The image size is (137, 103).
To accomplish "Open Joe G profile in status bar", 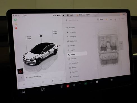I will click(70, 15).
